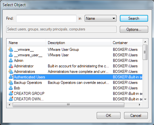Click the Backup Operators group icon
The image size is (154, 125).
coord(11,83)
